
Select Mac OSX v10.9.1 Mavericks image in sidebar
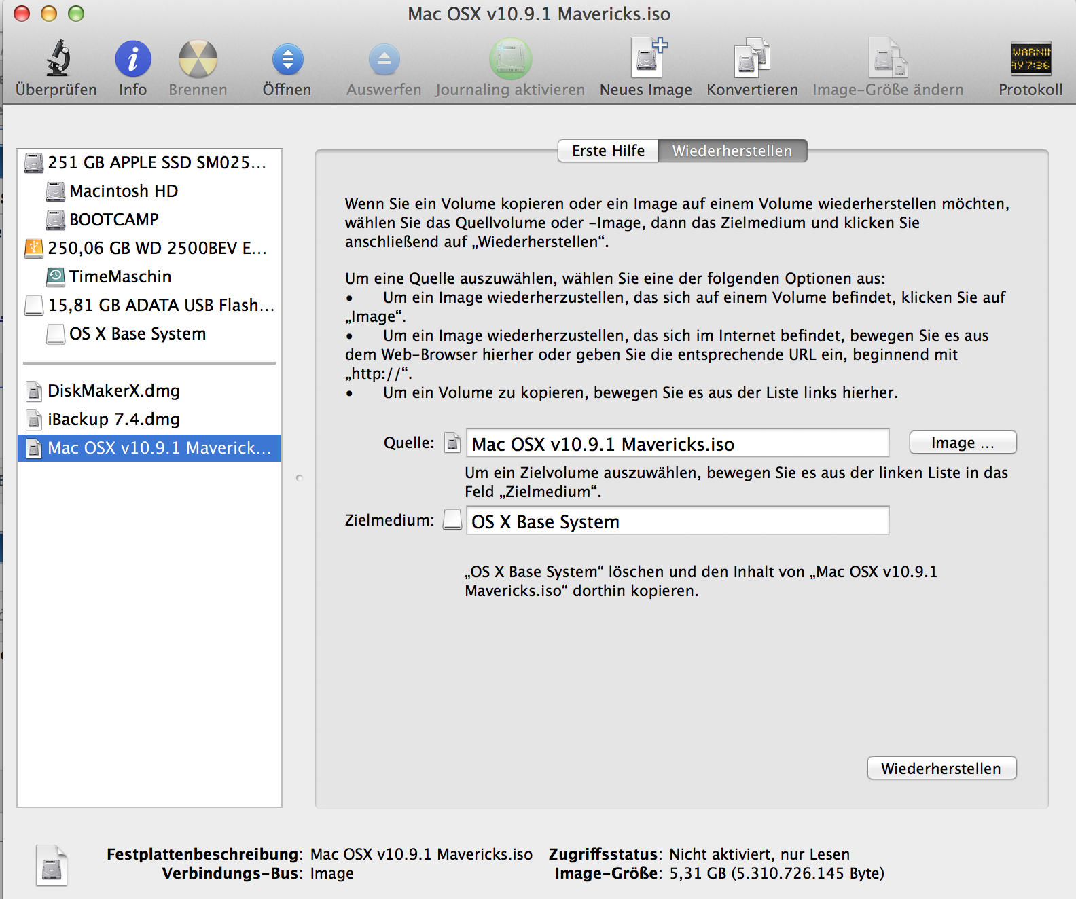pos(149,448)
